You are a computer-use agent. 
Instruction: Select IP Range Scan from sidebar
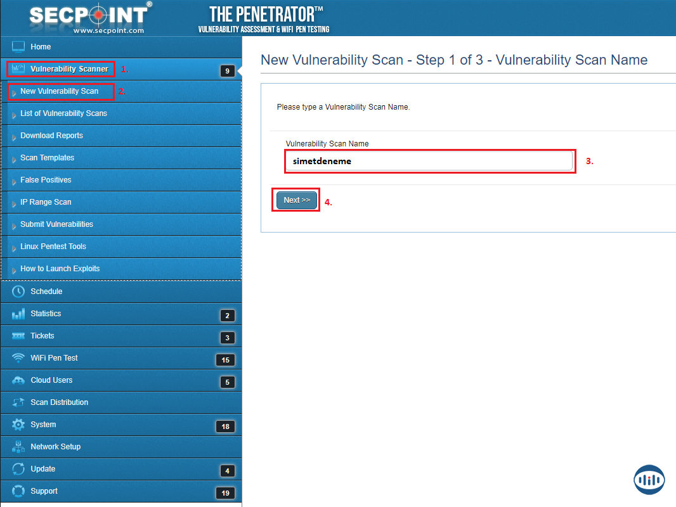tap(46, 202)
